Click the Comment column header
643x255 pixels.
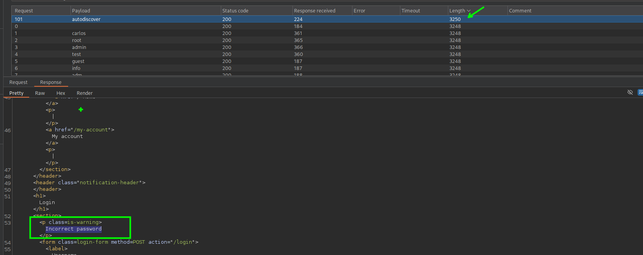pyautogui.click(x=520, y=11)
